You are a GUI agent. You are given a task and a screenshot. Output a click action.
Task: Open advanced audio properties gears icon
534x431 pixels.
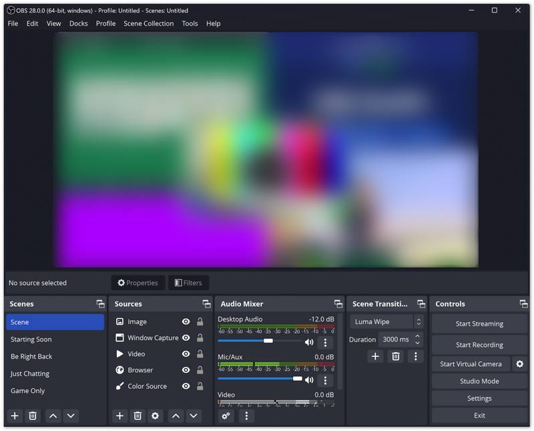tap(226, 416)
